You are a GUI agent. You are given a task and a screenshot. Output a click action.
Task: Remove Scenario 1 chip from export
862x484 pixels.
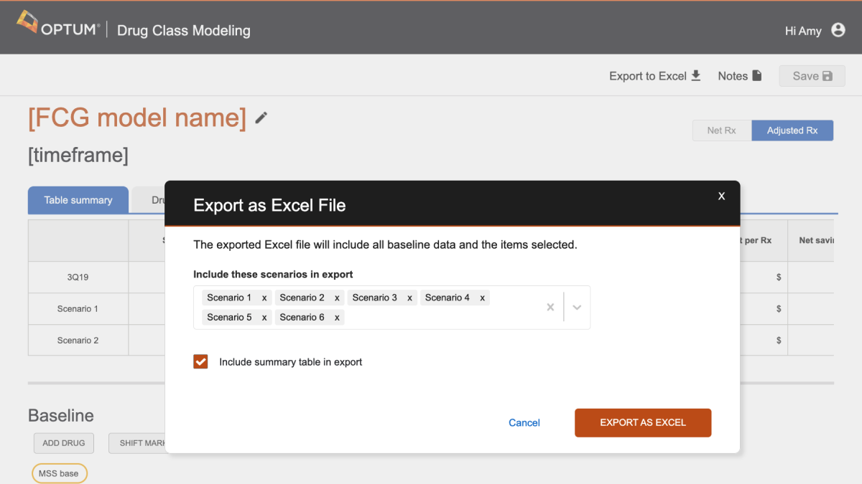tap(264, 298)
